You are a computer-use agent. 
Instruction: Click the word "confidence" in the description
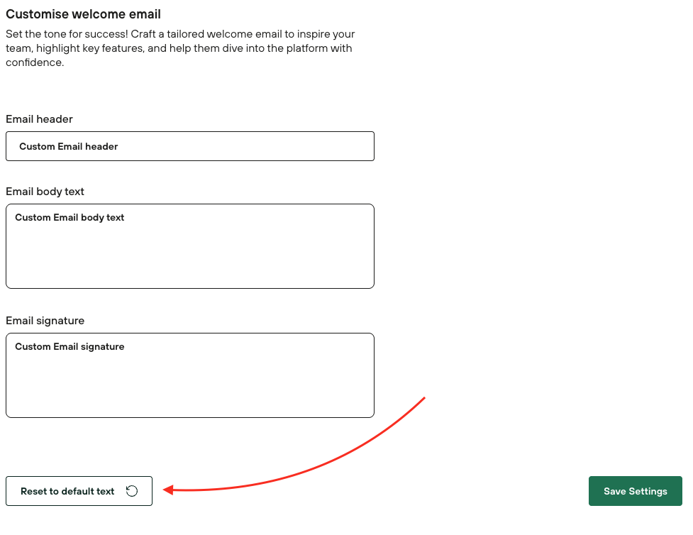(x=34, y=62)
